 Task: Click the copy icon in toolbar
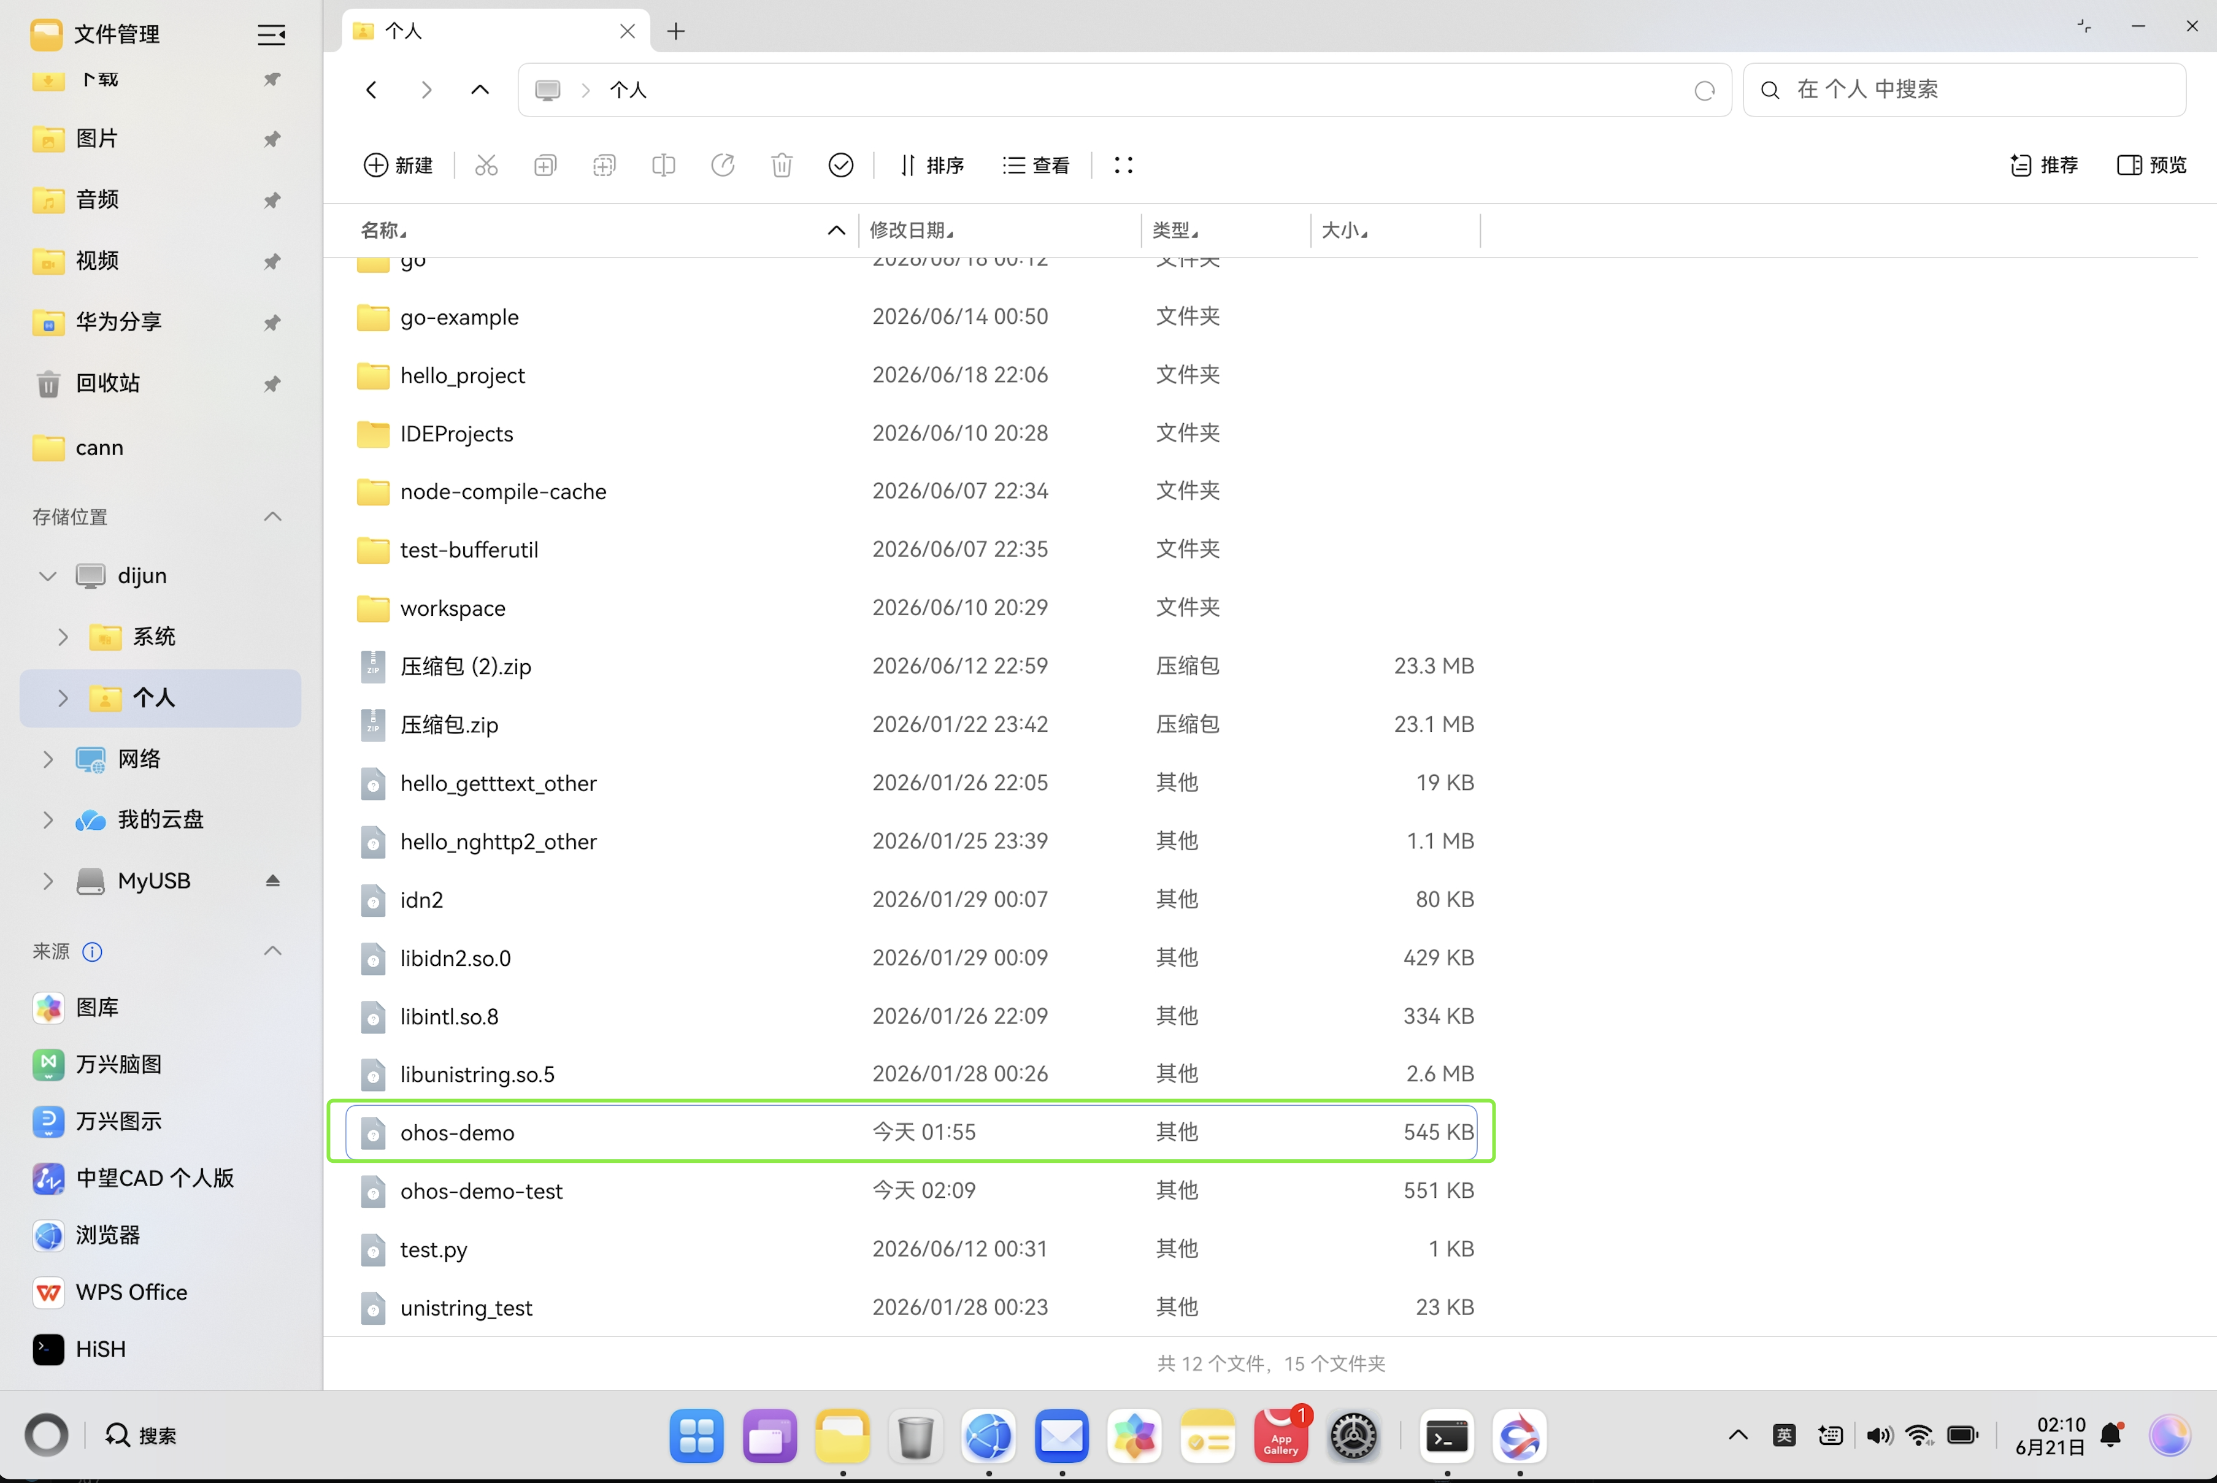tap(546, 166)
